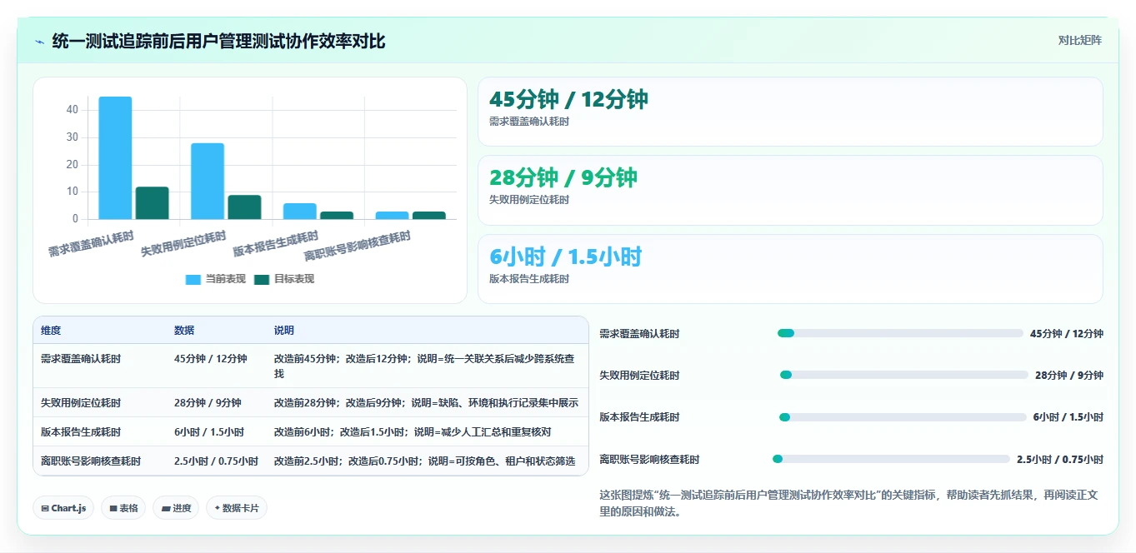Click description cell starting 改造前28分钟

pyautogui.click(x=426, y=403)
